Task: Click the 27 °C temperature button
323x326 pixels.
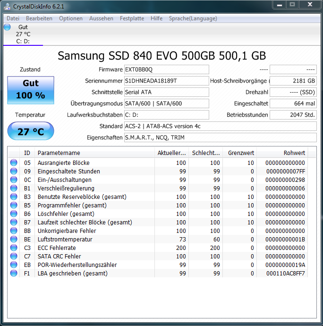Action: (31, 131)
